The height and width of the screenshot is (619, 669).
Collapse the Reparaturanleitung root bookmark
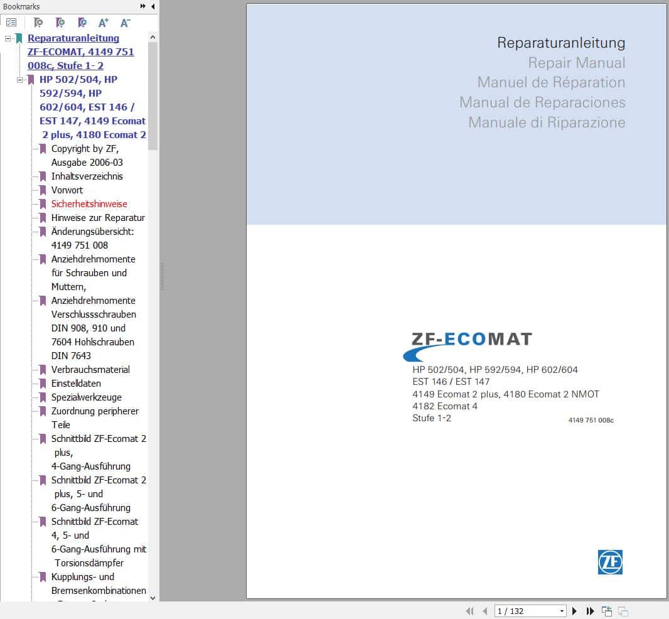pos(8,38)
